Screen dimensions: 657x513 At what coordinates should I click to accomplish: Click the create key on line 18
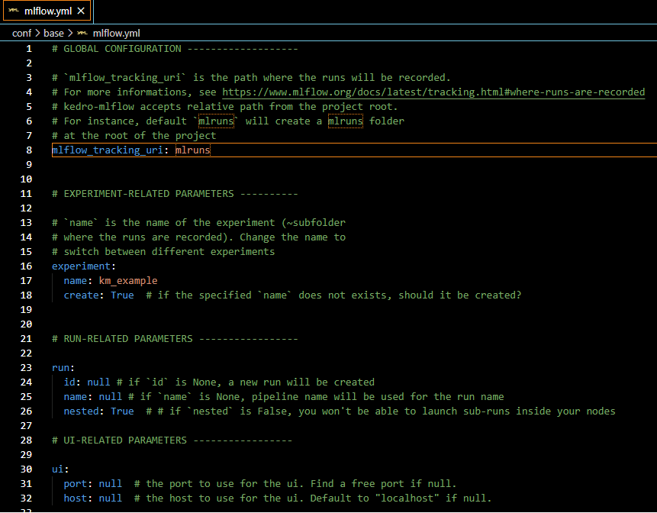[81, 295]
